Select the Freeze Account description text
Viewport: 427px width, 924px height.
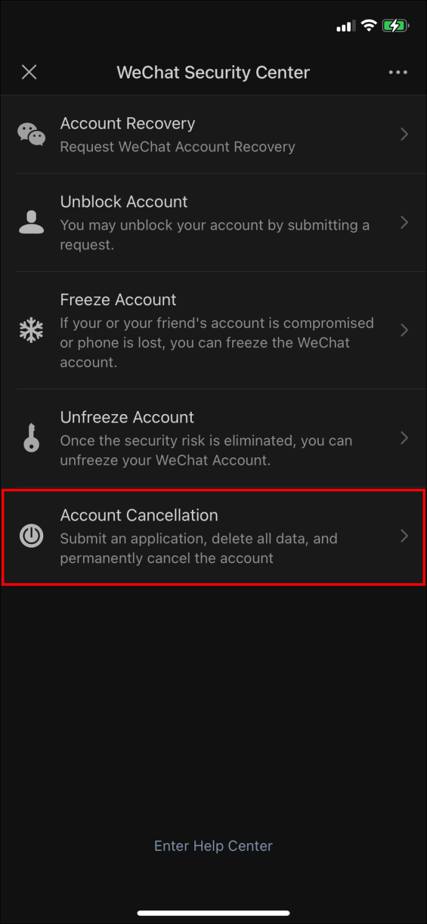point(217,342)
